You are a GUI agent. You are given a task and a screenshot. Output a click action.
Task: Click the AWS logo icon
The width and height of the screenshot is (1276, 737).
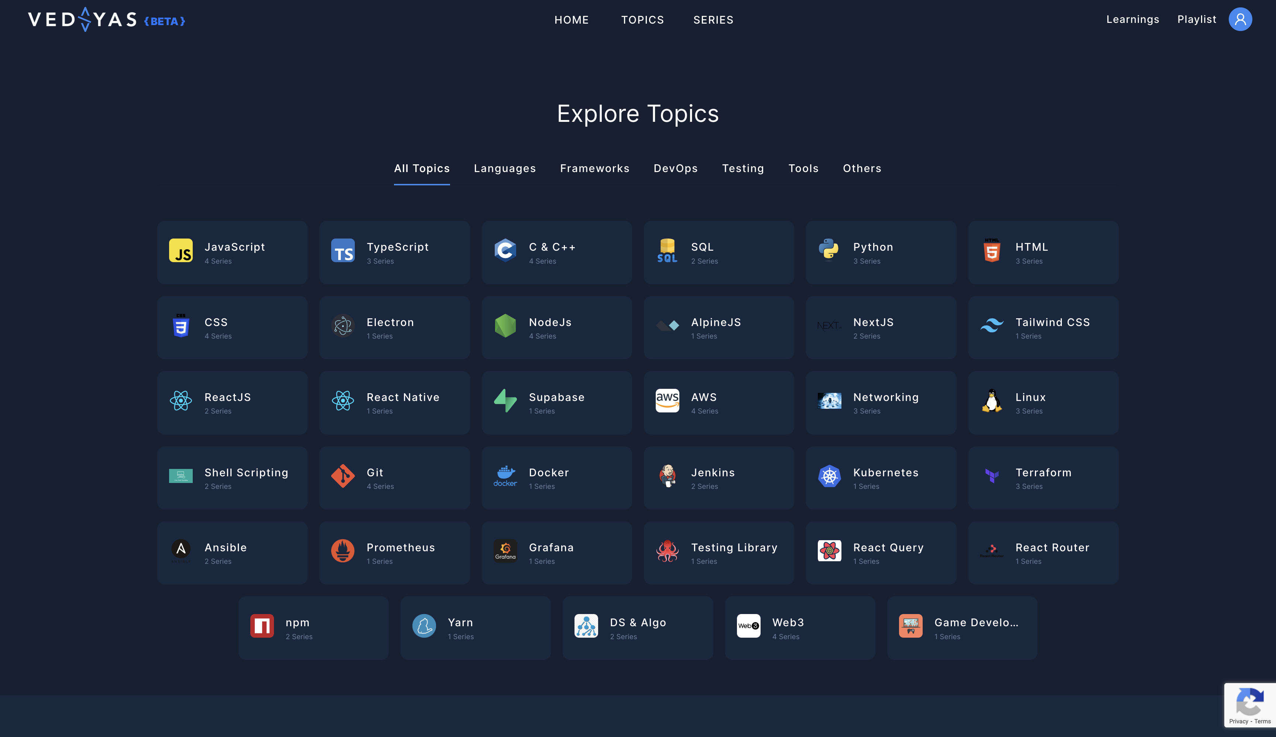pyautogui.click(x=667, y=401)
